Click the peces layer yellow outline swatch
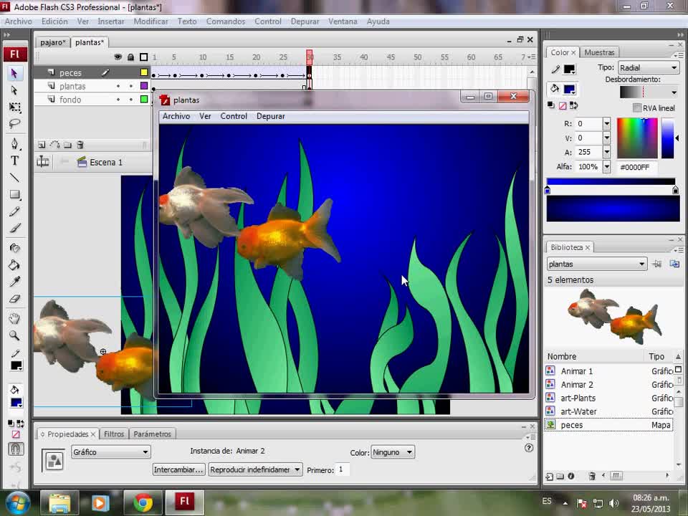 point(143,73)
